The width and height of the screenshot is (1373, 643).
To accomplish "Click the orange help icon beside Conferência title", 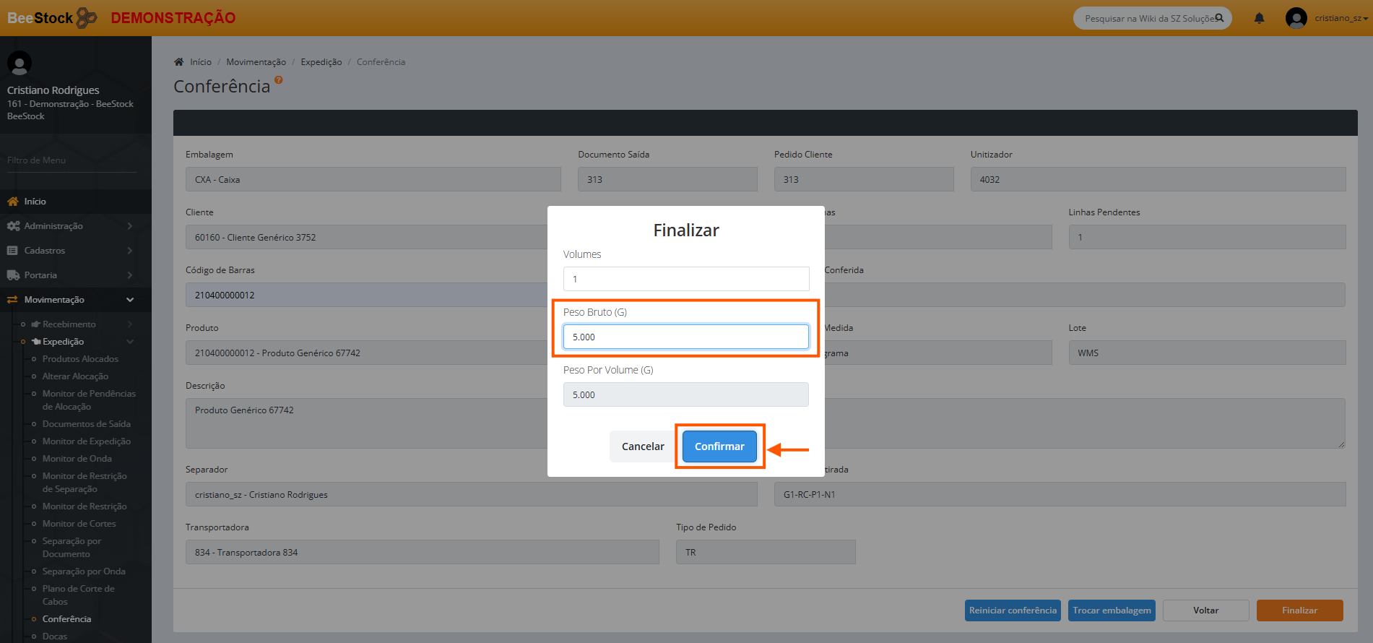I will pyautogui.click(x=279, y=80).
